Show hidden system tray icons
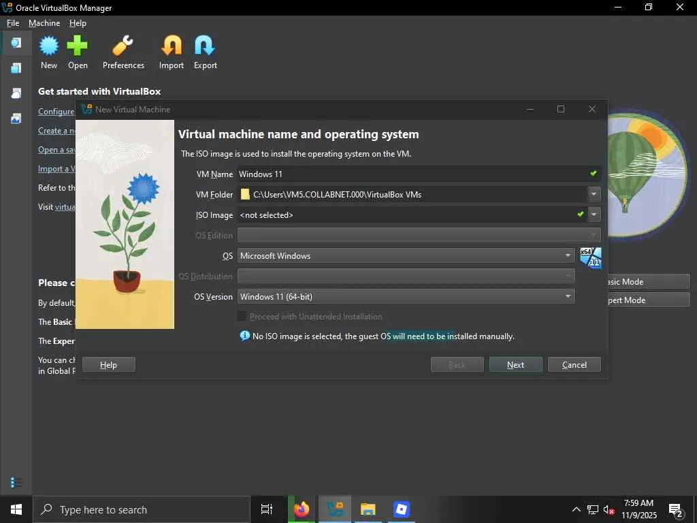 coord(576,509)
